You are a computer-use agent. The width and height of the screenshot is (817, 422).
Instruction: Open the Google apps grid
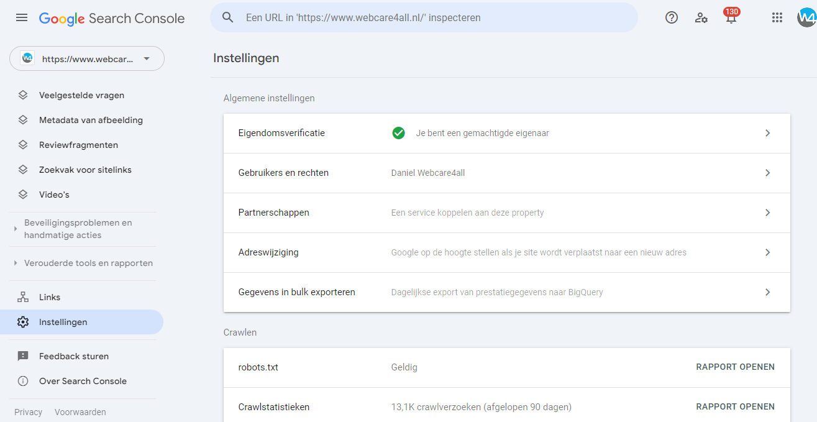coord(777,17)
